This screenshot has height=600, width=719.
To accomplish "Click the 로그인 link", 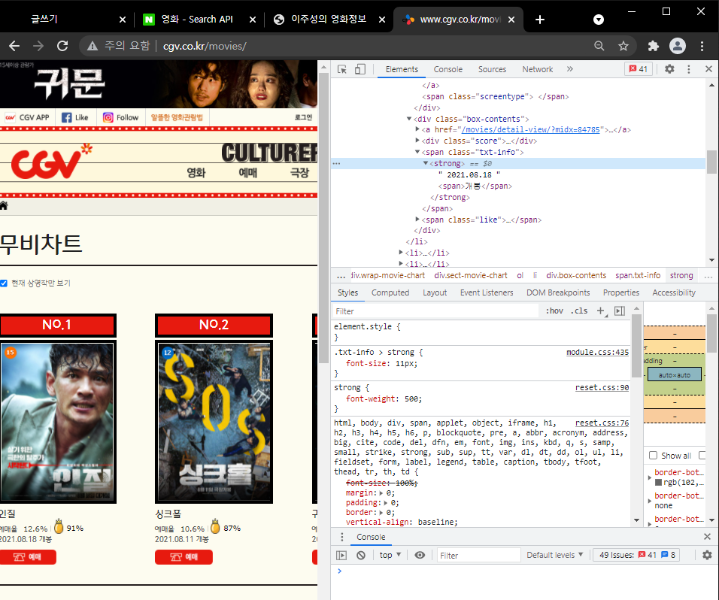I will coord(303,117).
